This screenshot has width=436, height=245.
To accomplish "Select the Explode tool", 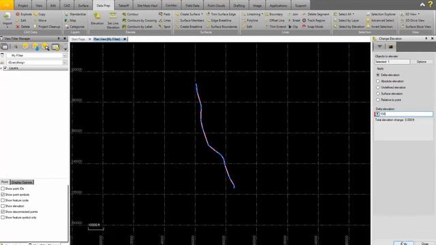I will point(24,14).
